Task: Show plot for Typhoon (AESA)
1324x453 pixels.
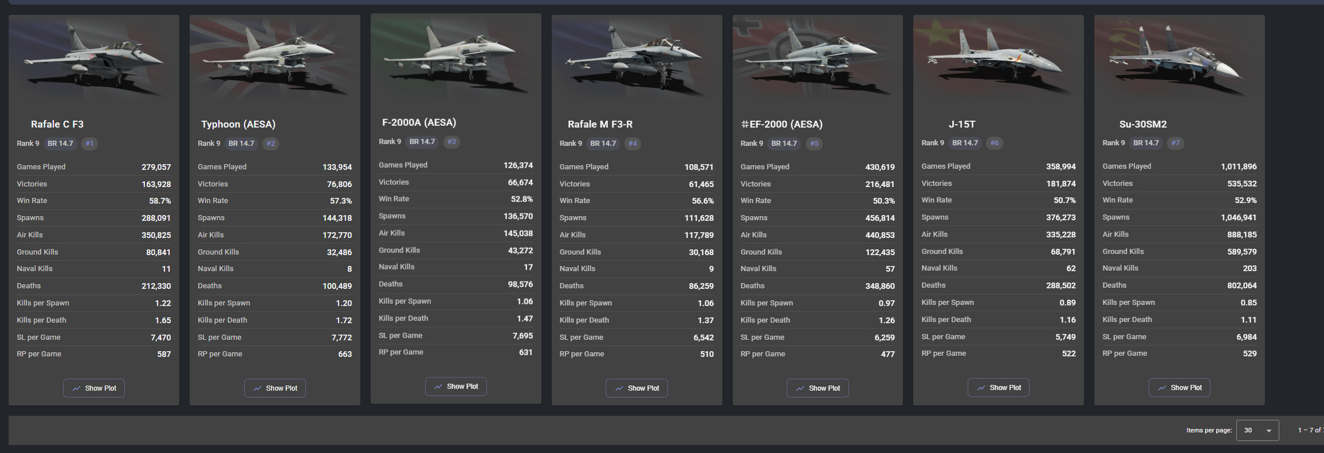Action: tap(275, 388)
